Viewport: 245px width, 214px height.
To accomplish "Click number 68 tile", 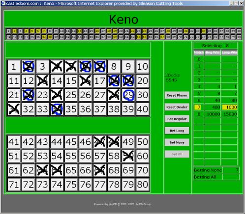I will 114,170.
